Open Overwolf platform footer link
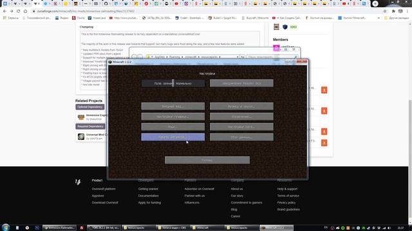 point(104,189)
